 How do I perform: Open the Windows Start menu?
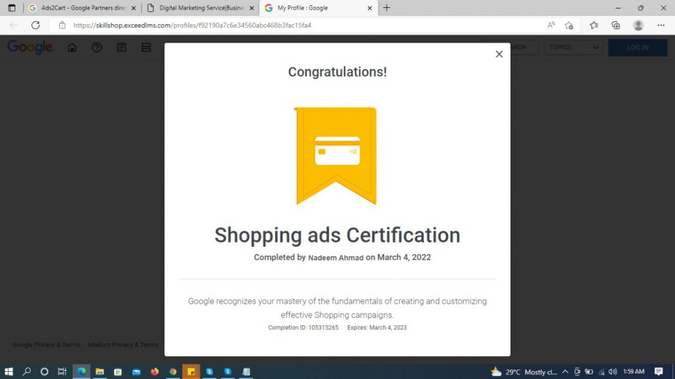[x=9, y=371]
